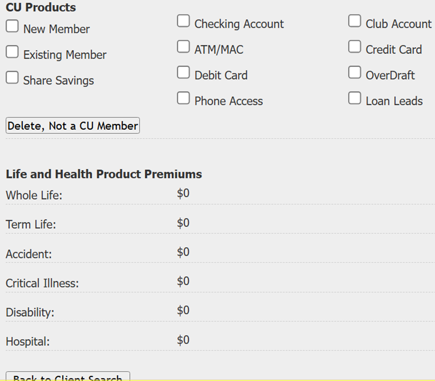The width and height of the screenshot is (435, 381).
Task: Toggle the ATM/MAC checkbox
Action: (x=183, y=47)
